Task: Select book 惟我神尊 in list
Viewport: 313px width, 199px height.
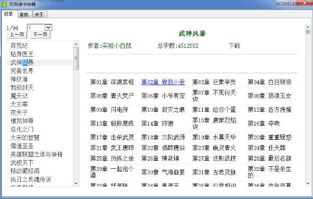Action: (x=22, y=121)
